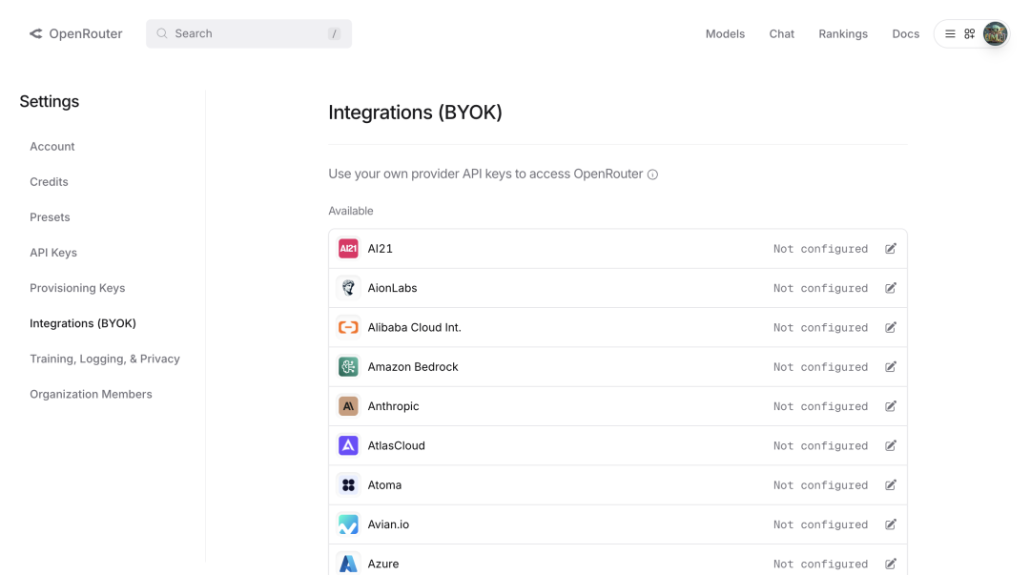Focus the Search input field
This screenshot has width=1030, height=575.
pos(249,33)
